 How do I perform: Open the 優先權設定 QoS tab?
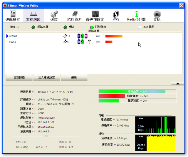pyautogui.click(x=95, y=16)
